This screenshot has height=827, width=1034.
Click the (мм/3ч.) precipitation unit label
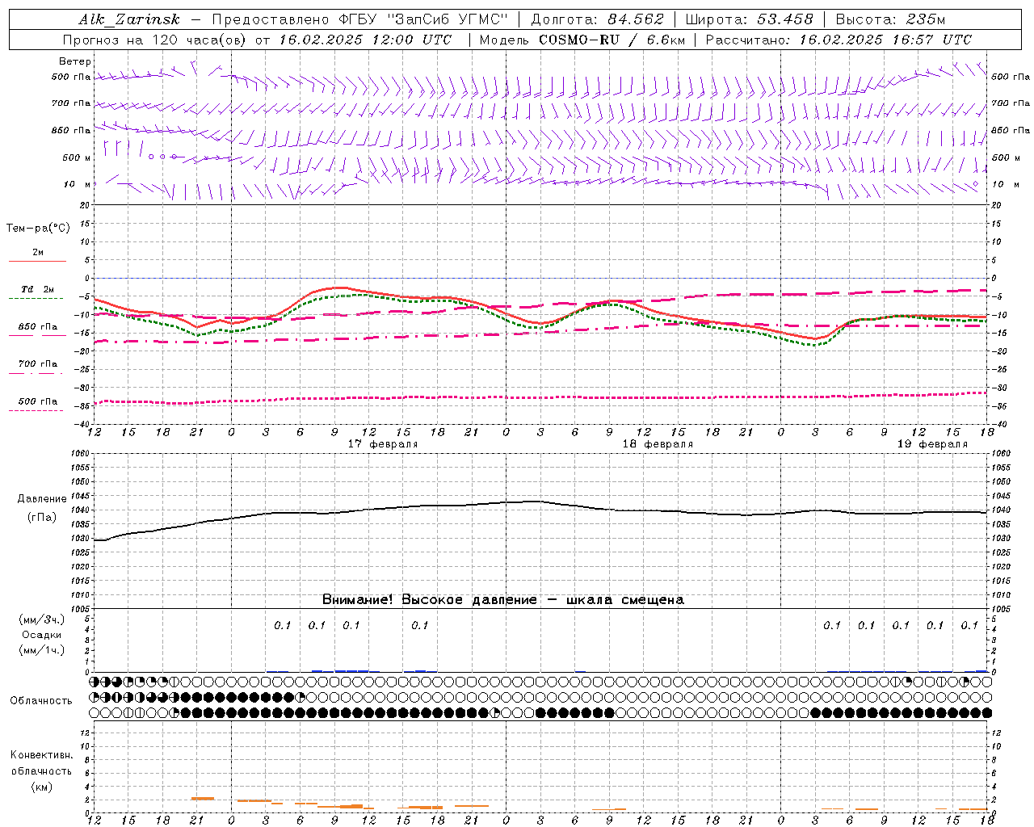click(41, 620)
